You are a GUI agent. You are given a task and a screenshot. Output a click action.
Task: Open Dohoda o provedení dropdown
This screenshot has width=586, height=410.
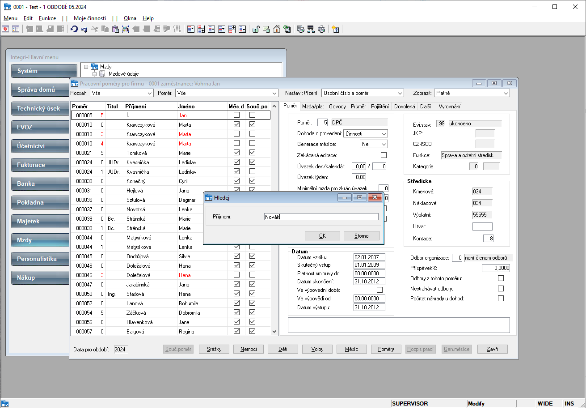pyautogui.click(x=366, y=133)
